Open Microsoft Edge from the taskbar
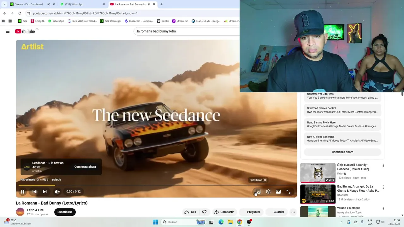Screen dimensions: 404x227 221,222
